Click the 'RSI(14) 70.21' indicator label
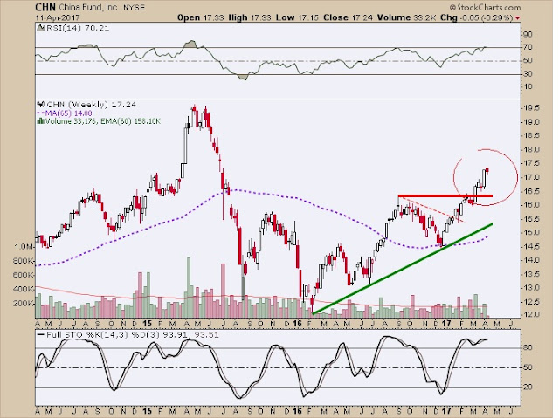Screen dimensions: 559x418 (78, 28)
